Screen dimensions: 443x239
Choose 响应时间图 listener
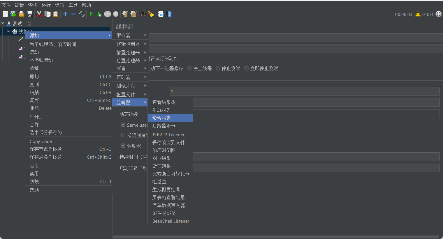pos(170,150)
